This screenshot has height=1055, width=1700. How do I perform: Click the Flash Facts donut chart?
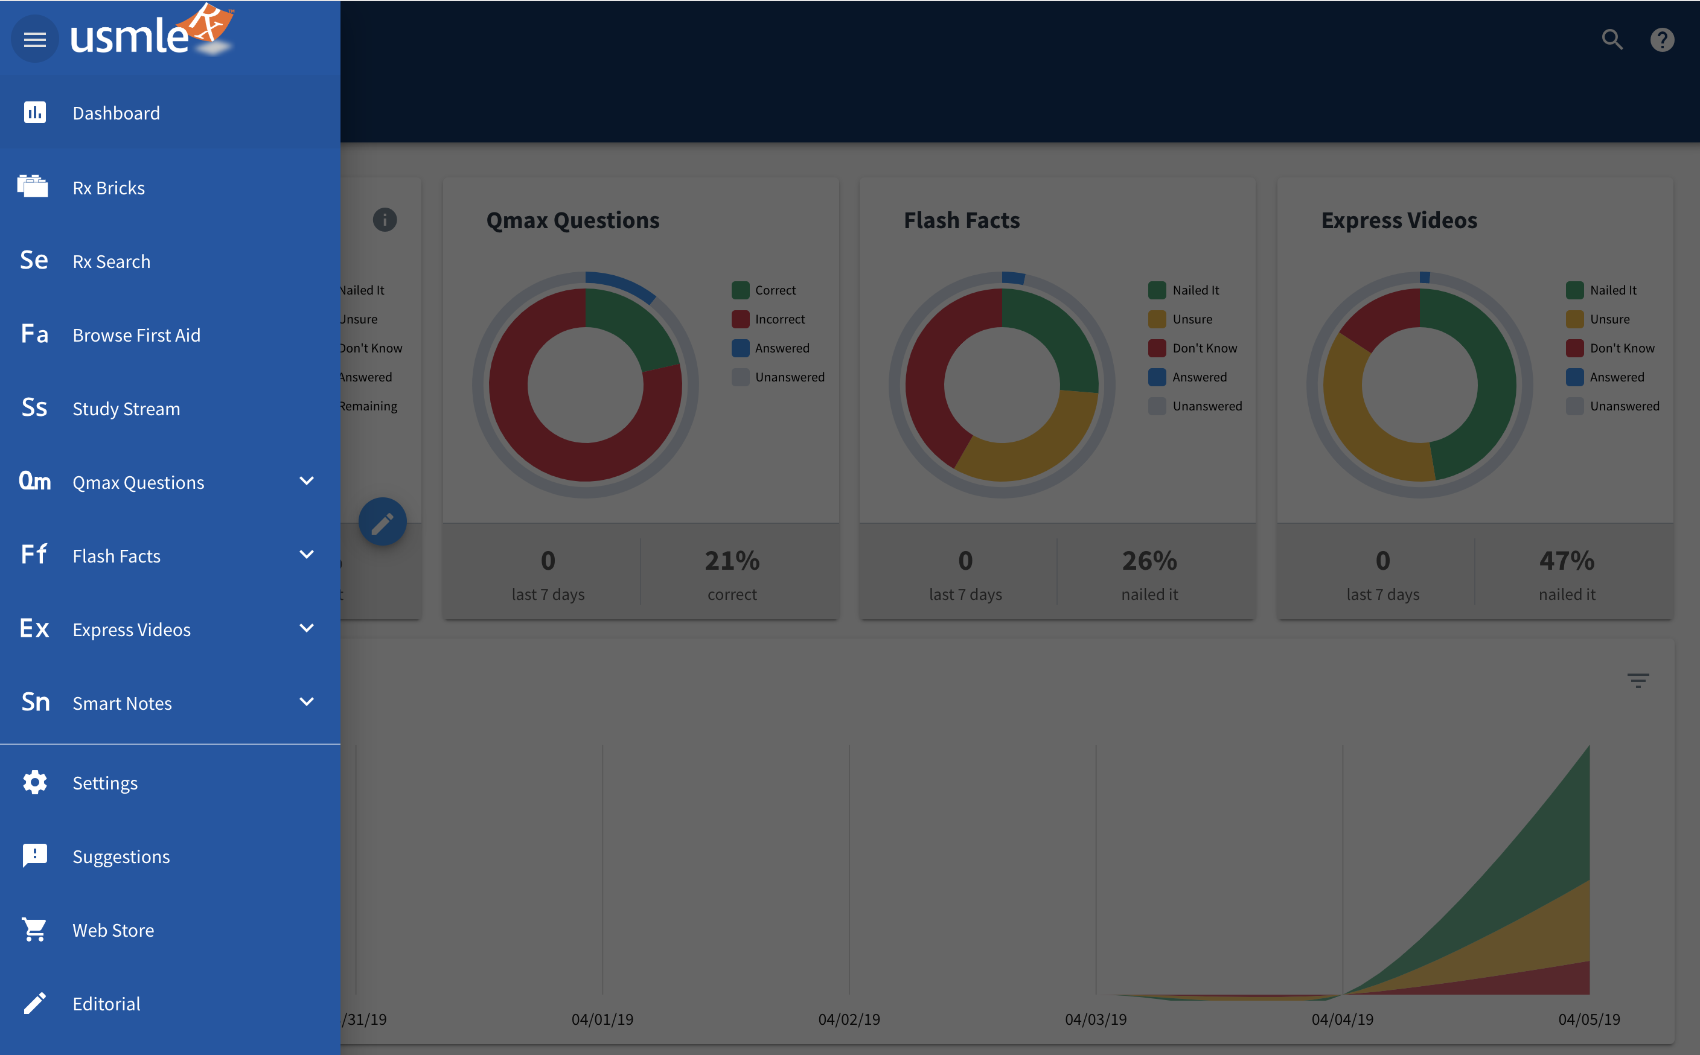1002,384
